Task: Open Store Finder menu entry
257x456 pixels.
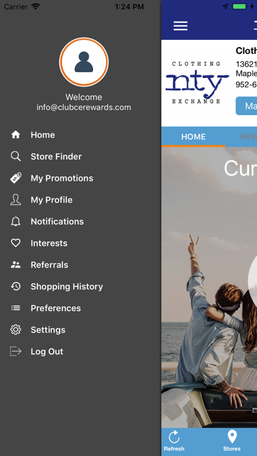Action: [56, 157]
